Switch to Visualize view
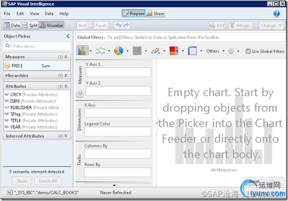The width and height of the screenshot is (288, 201). (x=51, y=25)
